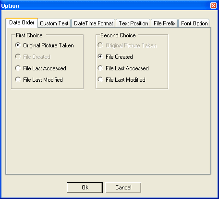The image size is (219, 199).
Task: Pick File Last Accessed in Second Choice
Action: (x=123, y=68)
